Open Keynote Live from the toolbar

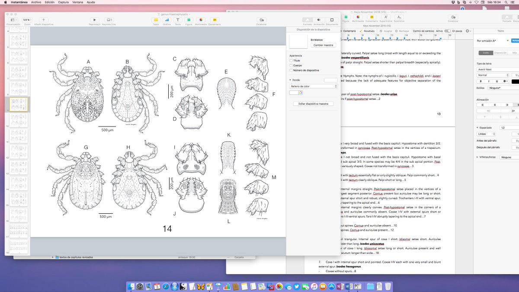(108, 20)
